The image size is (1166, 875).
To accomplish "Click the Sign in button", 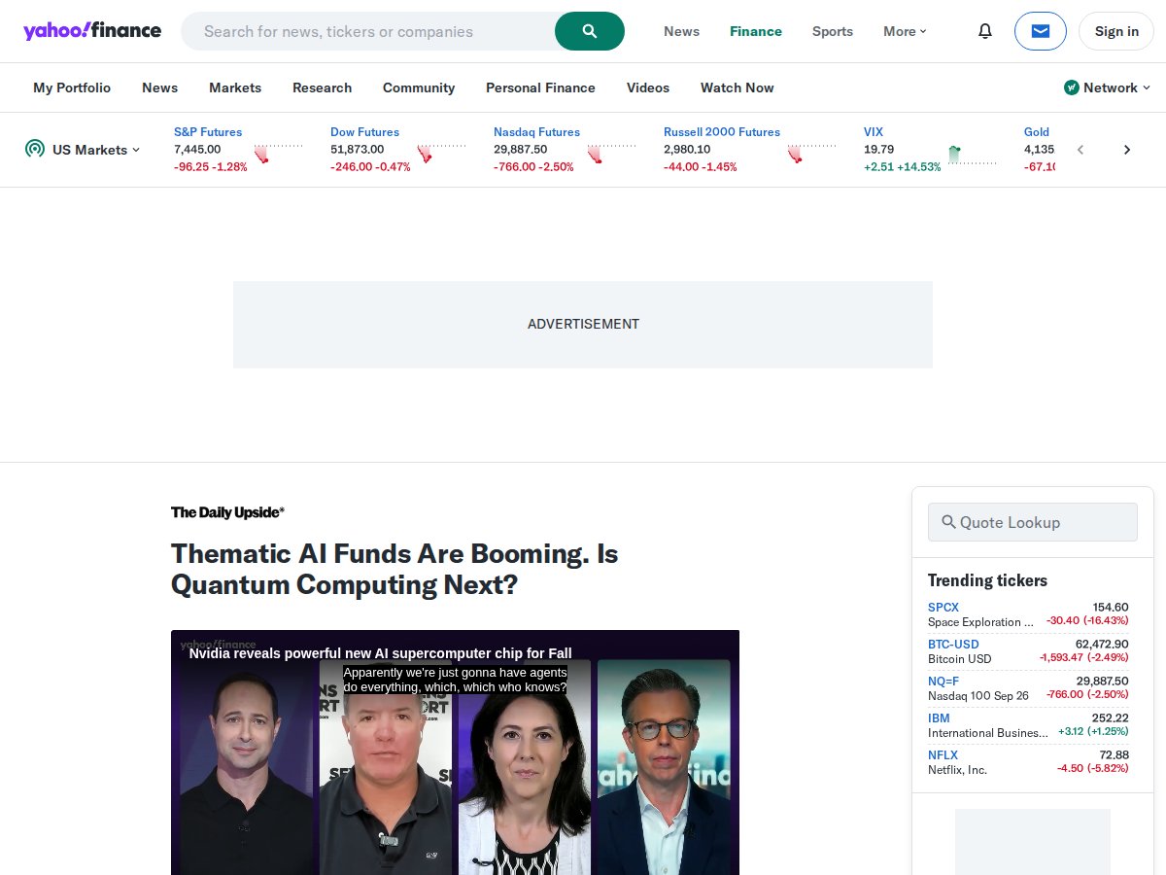I will tap(1116, 31).
